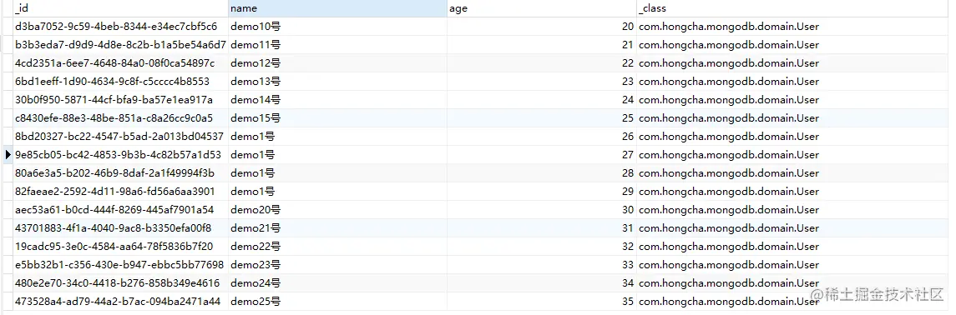Click the current-row arrow beside 9e85cb05

[8, 154]
